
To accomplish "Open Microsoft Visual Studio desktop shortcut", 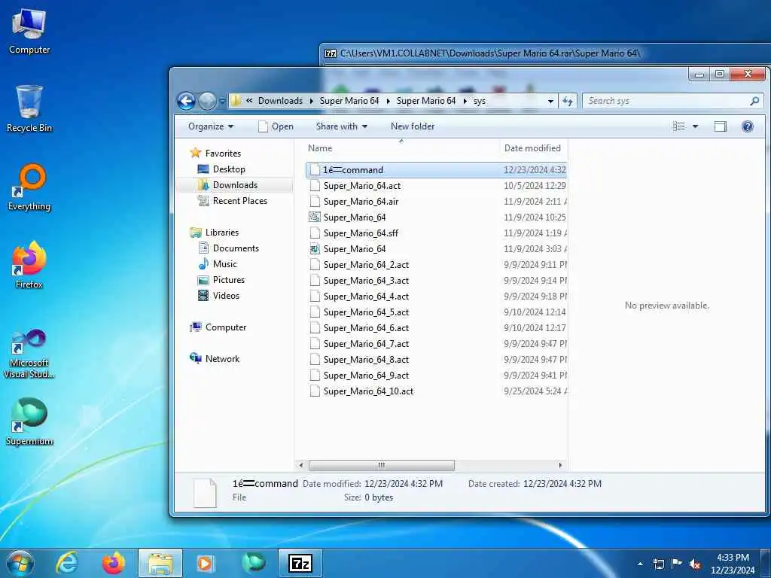I will click(29, 354).
